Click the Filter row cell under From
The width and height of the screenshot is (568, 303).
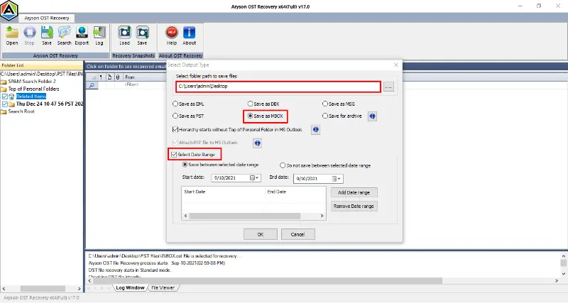(131, 84)
